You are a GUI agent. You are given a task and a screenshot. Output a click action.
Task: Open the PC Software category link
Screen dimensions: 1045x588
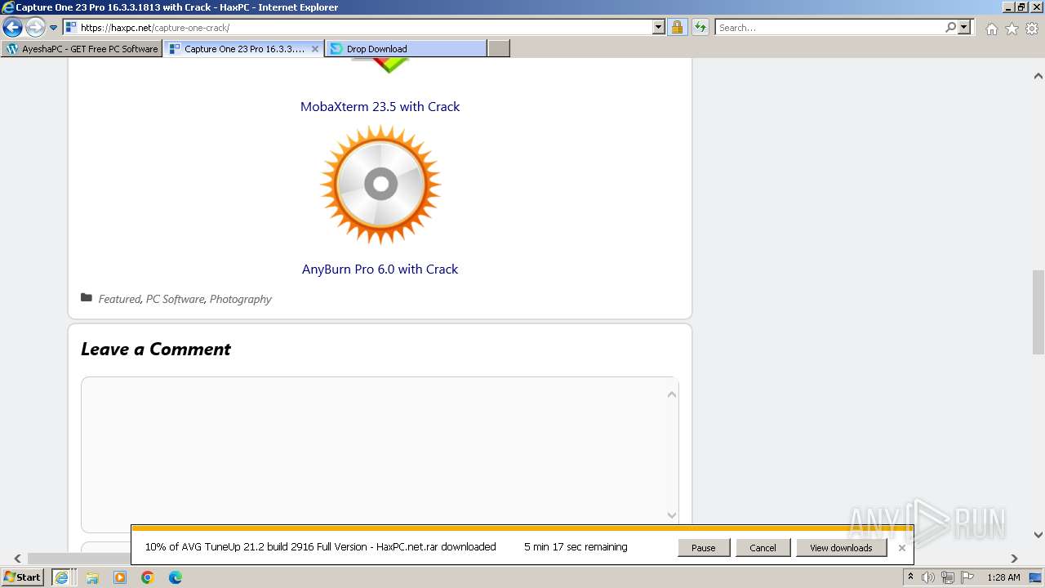pos(175,299)
